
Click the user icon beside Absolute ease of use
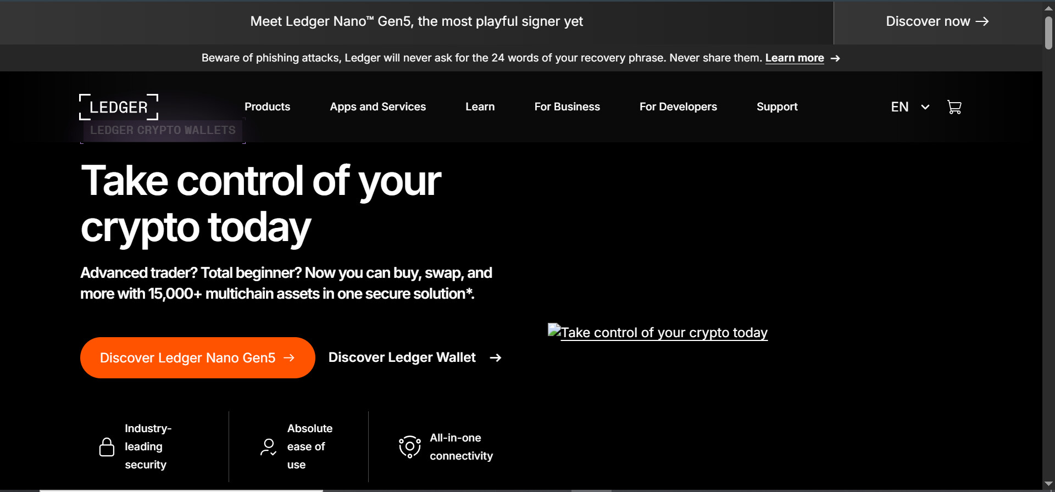[x=268, y=447]
